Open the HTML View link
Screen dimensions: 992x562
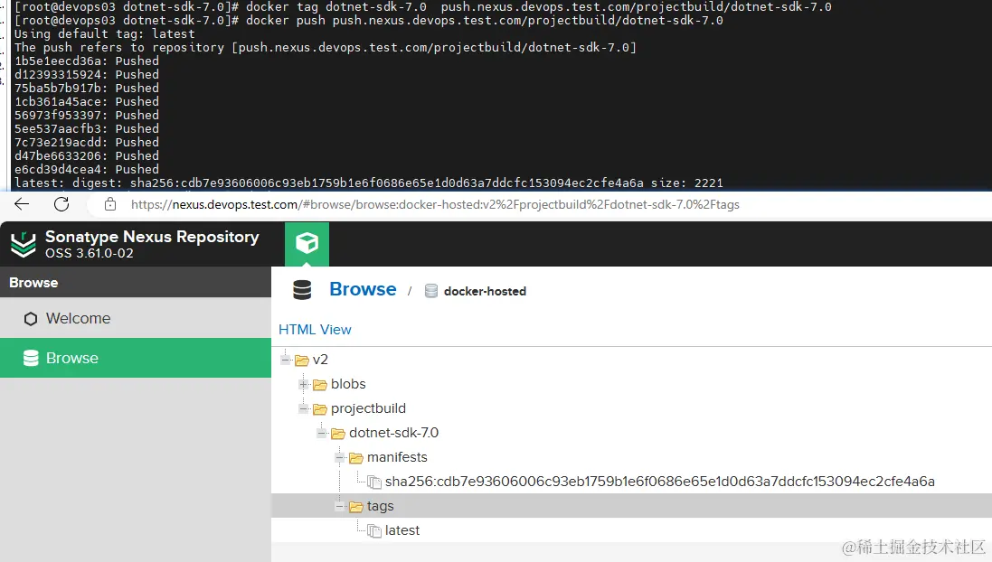click(314, 329)
